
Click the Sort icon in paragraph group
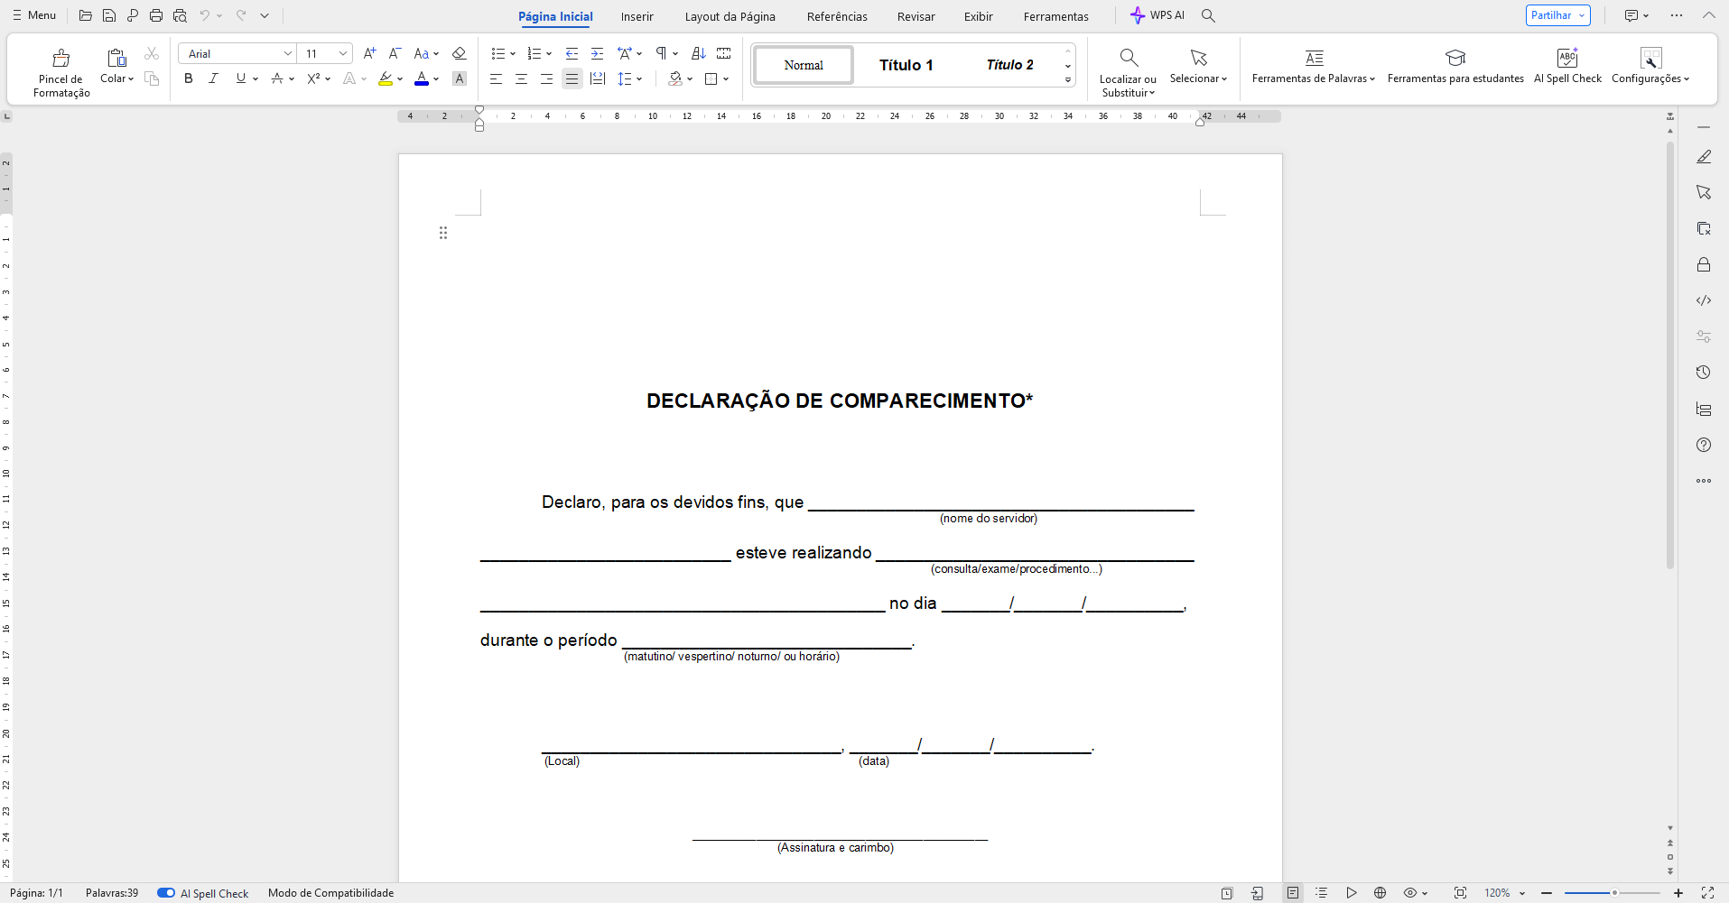(698, 54)
